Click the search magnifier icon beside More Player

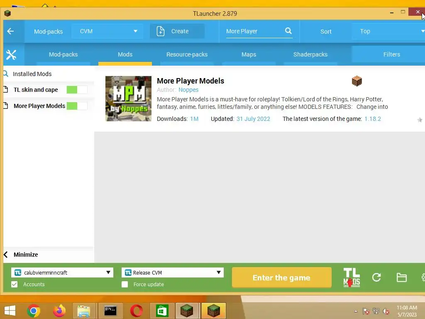pyautogui.click(x=288, y=31)
